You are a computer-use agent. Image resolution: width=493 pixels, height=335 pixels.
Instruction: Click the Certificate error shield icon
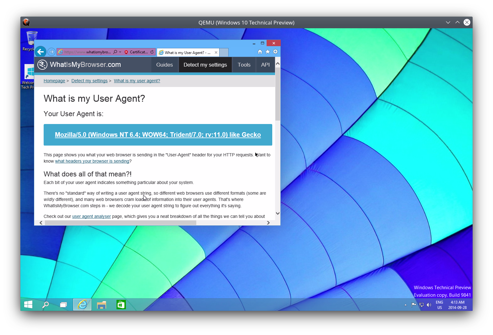point(126,52)
